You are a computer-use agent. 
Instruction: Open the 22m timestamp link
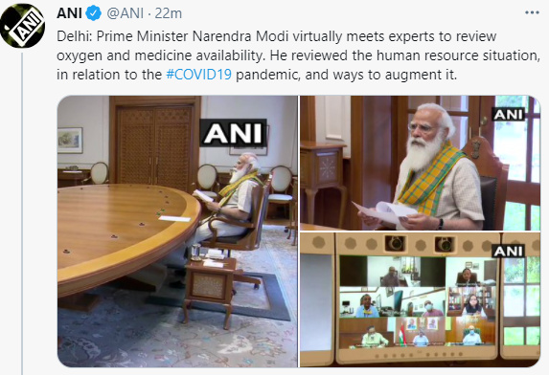click(x=168, y=13)
